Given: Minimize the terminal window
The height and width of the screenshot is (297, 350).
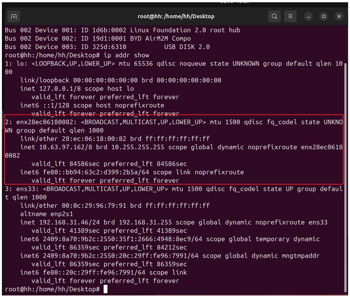Looking at the screenshot, I should pos(309,17).
